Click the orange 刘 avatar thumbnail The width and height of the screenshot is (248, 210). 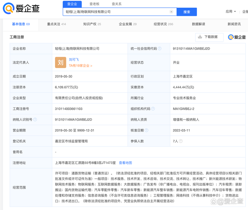click(x=60, y=62)
